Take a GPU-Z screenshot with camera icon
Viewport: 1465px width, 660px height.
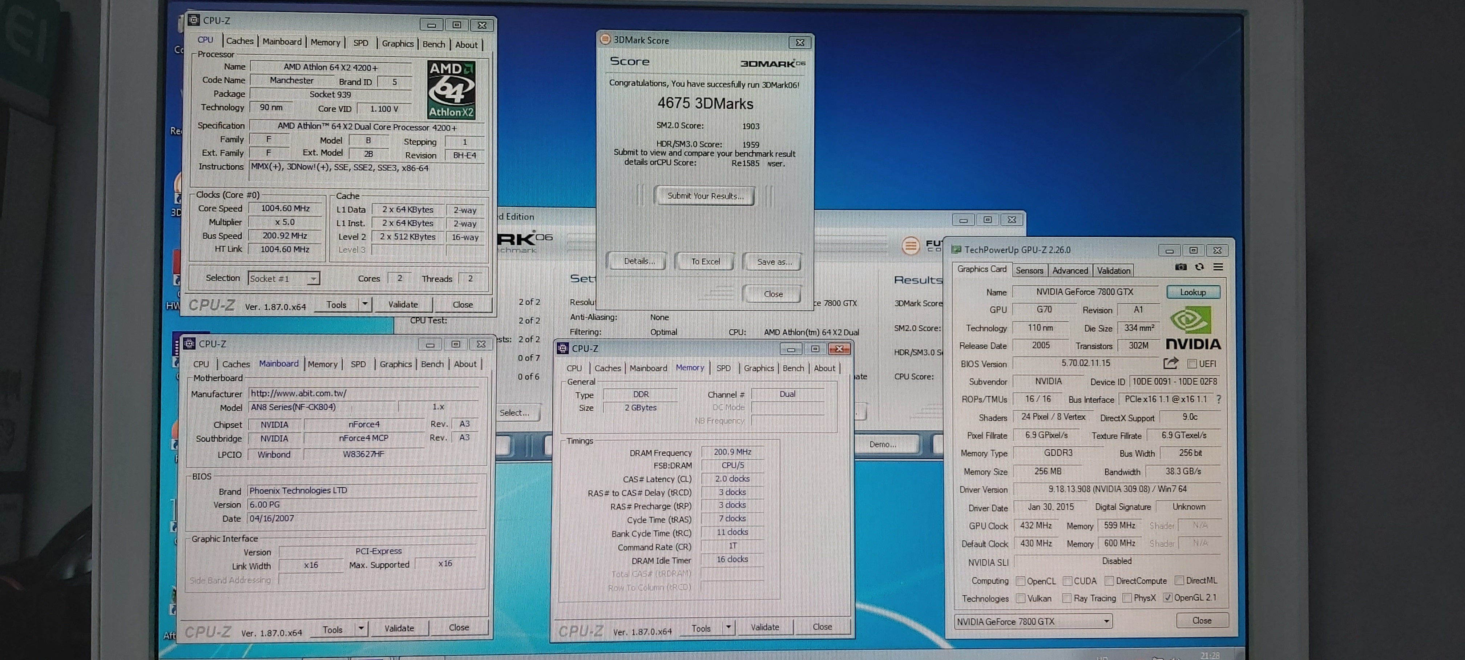(x=1181, y=267)
